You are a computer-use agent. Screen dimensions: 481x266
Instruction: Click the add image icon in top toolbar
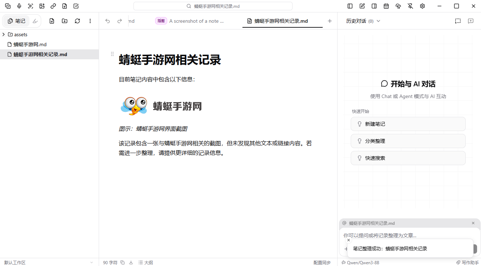[x=42, y=6]
